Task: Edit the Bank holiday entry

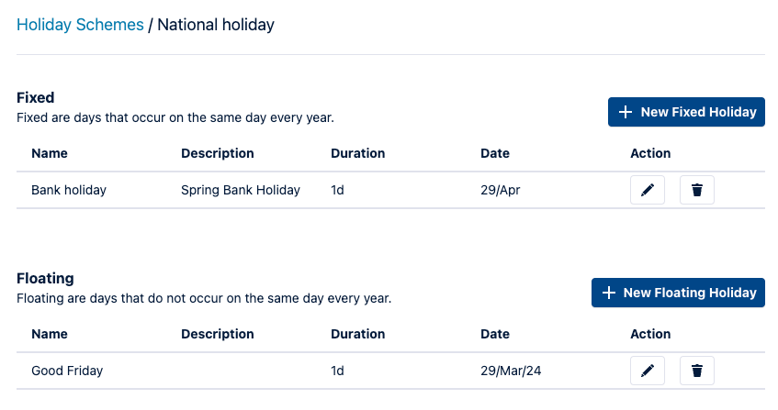Action: [x=648, y=190]
